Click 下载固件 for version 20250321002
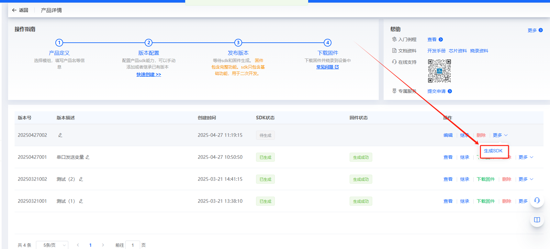Viewport: 550px width, 249px height. [486, 179]
